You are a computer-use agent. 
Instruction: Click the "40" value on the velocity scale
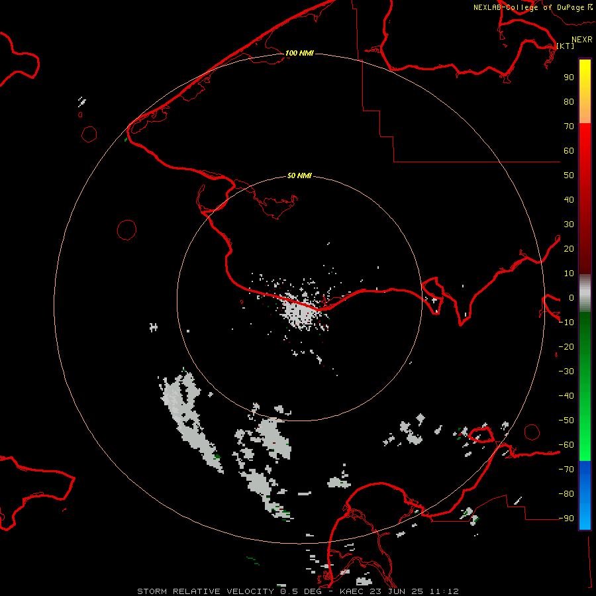click(569, 200)
